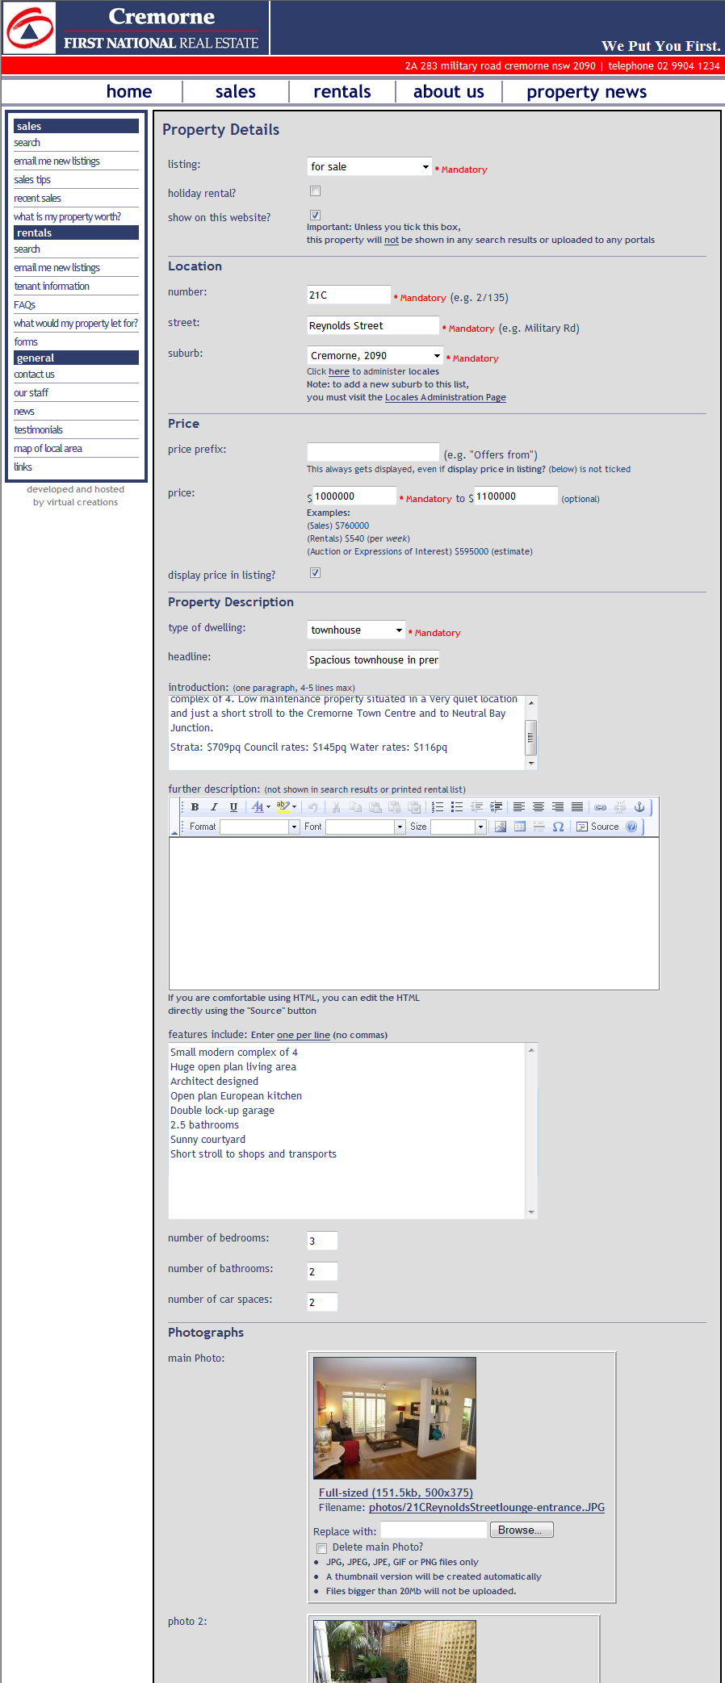Switch editor to Source view

coord(598,827)
